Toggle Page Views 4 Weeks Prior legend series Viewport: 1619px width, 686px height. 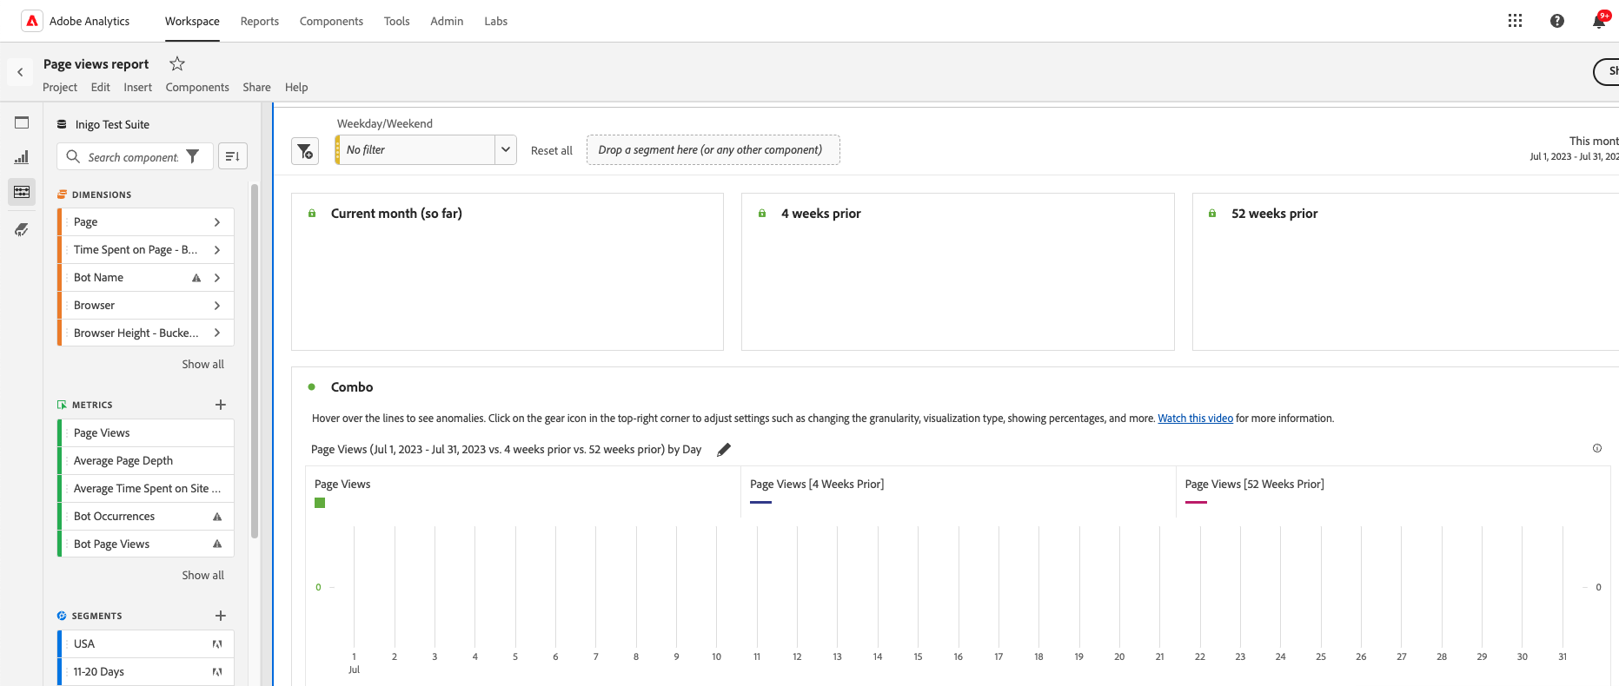(760, 502)
